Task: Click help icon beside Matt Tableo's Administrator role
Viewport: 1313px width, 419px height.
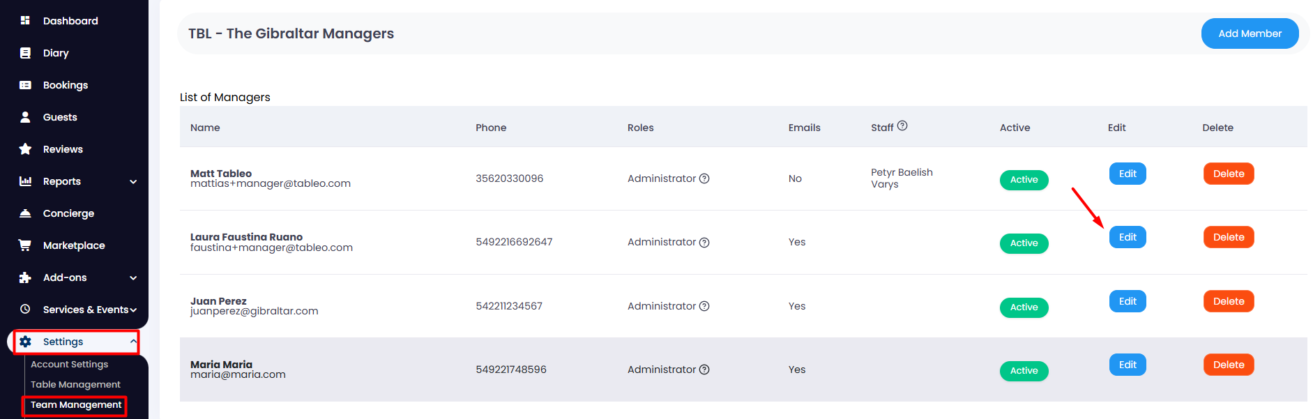Action: pos(704,178)
